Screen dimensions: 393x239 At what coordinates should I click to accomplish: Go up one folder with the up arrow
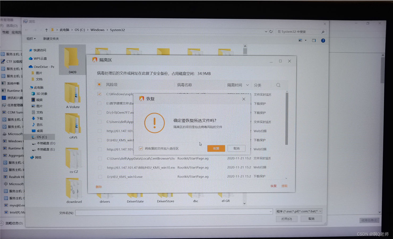(46, 30)
